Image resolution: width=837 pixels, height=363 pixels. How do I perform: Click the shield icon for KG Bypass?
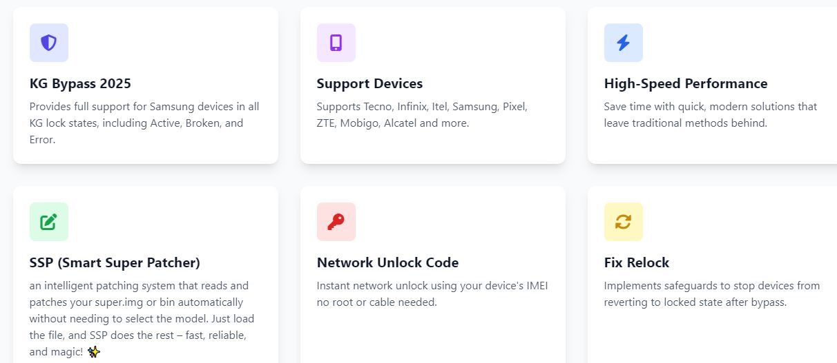tap(48, 43)
